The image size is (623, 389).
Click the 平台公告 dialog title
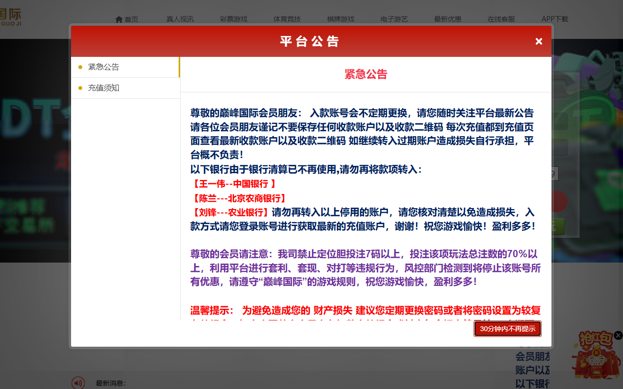tap(310, 41)
